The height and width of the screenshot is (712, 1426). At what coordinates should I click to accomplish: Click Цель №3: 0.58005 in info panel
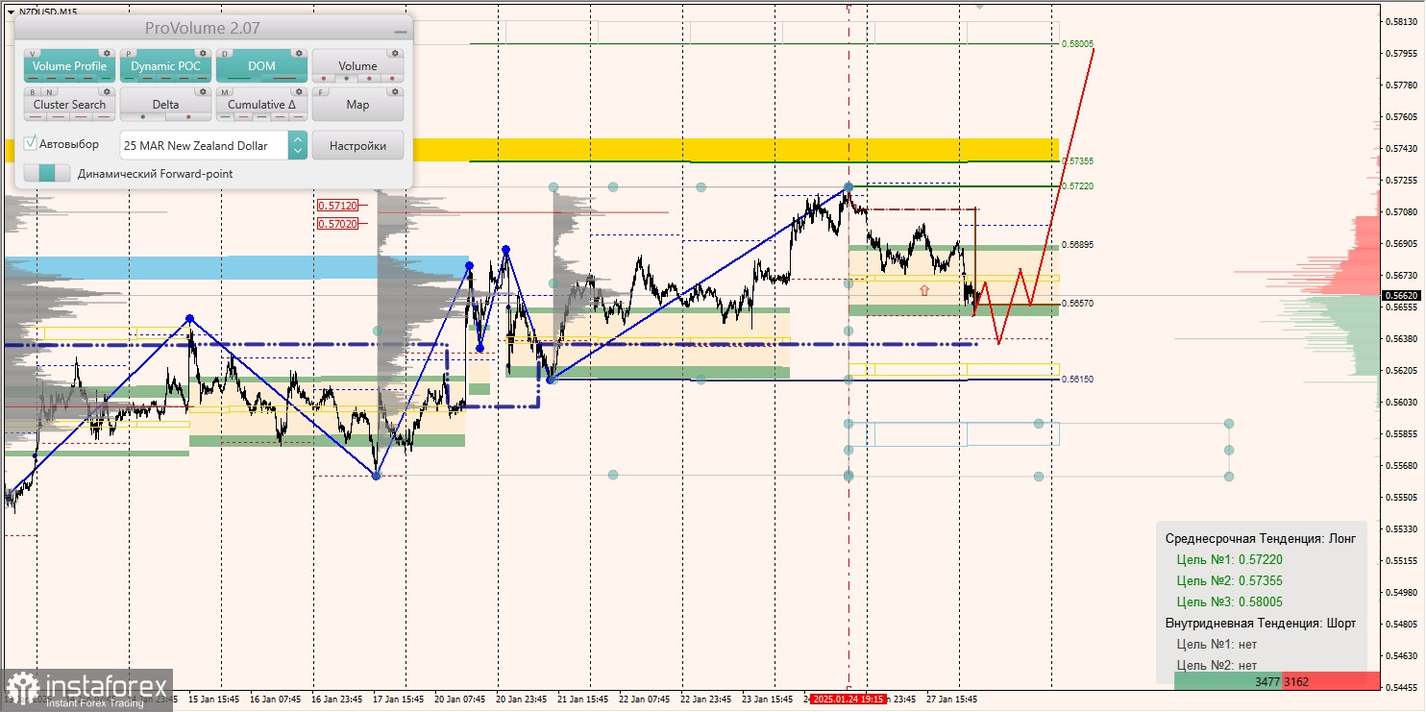pyautogui.click(x=1229, y=602)
